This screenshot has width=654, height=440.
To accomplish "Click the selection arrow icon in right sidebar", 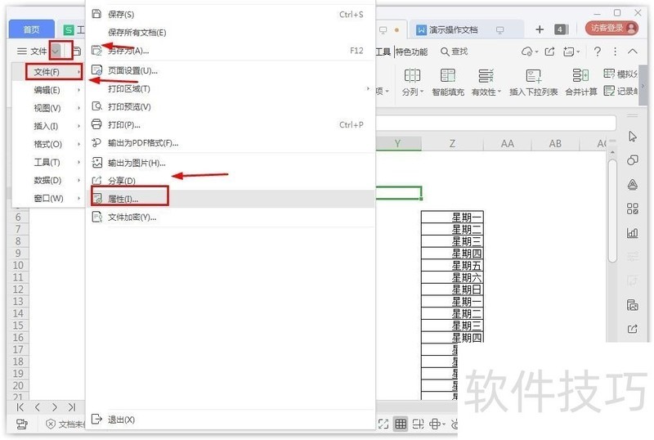I will click(x=632, y=137).
